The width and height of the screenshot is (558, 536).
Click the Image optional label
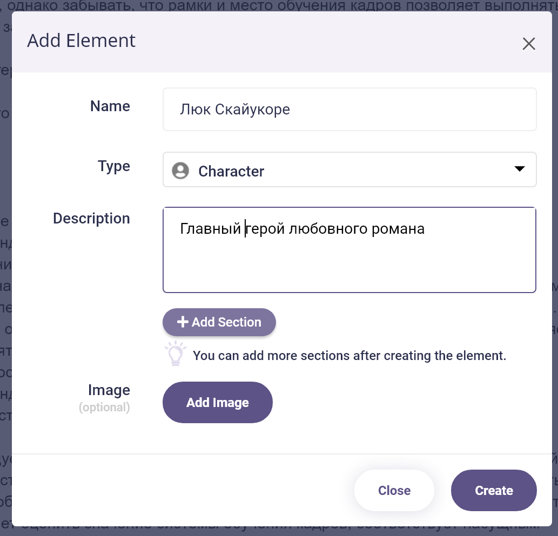tap(105, 398)
